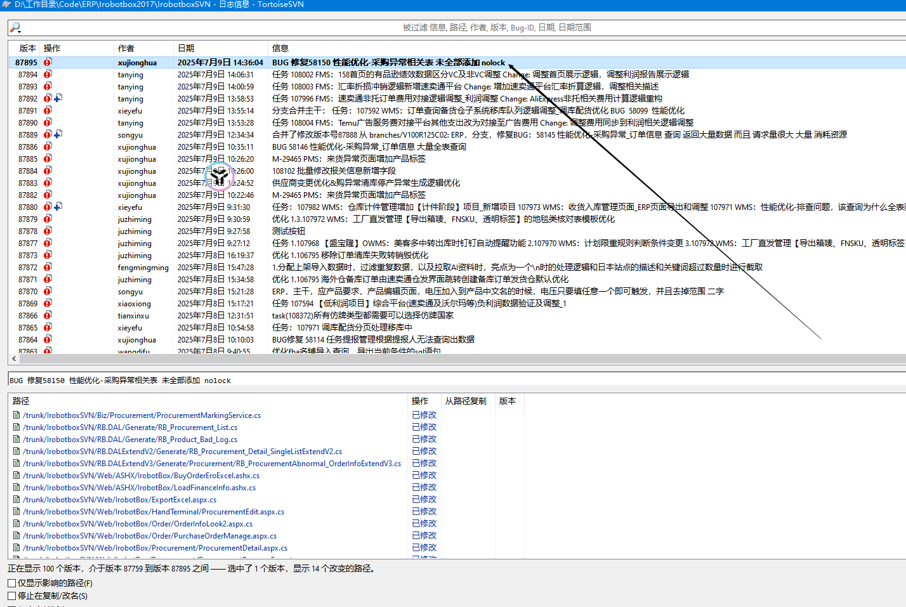This screenshot has height=607, width=906.
Task: Select the path RB_Procurement_Detail_SingleListExtendV2.cs
Action: pyautogui.click(x=183, y=452)
